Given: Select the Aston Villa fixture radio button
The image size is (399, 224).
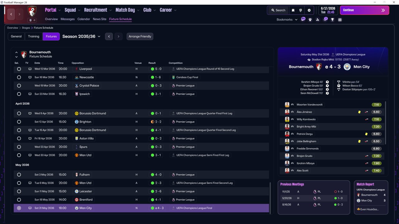Looking at the screenshot, I should (x=19, y=138).
